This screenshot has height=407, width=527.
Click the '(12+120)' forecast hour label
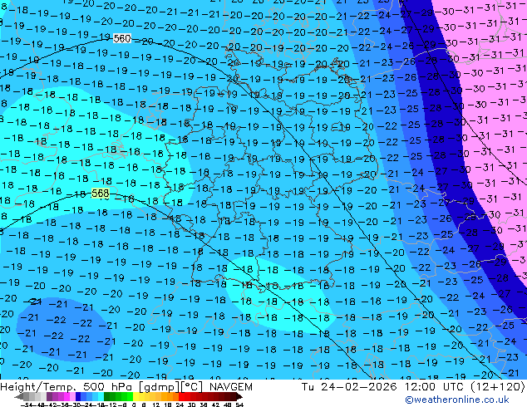click(498, 387)
